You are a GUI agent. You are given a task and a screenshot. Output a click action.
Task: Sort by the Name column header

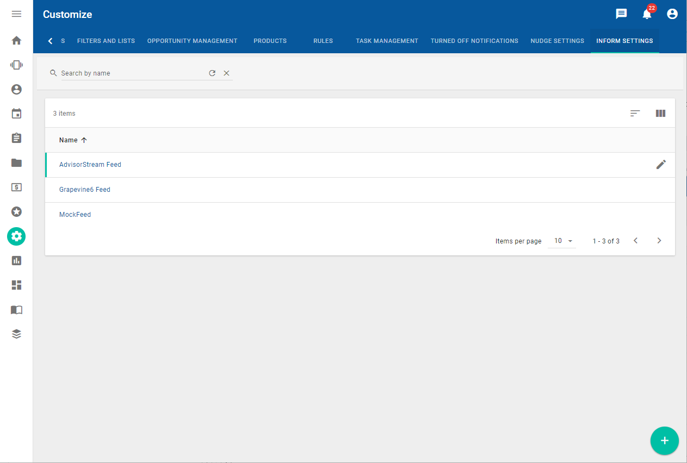69,140
